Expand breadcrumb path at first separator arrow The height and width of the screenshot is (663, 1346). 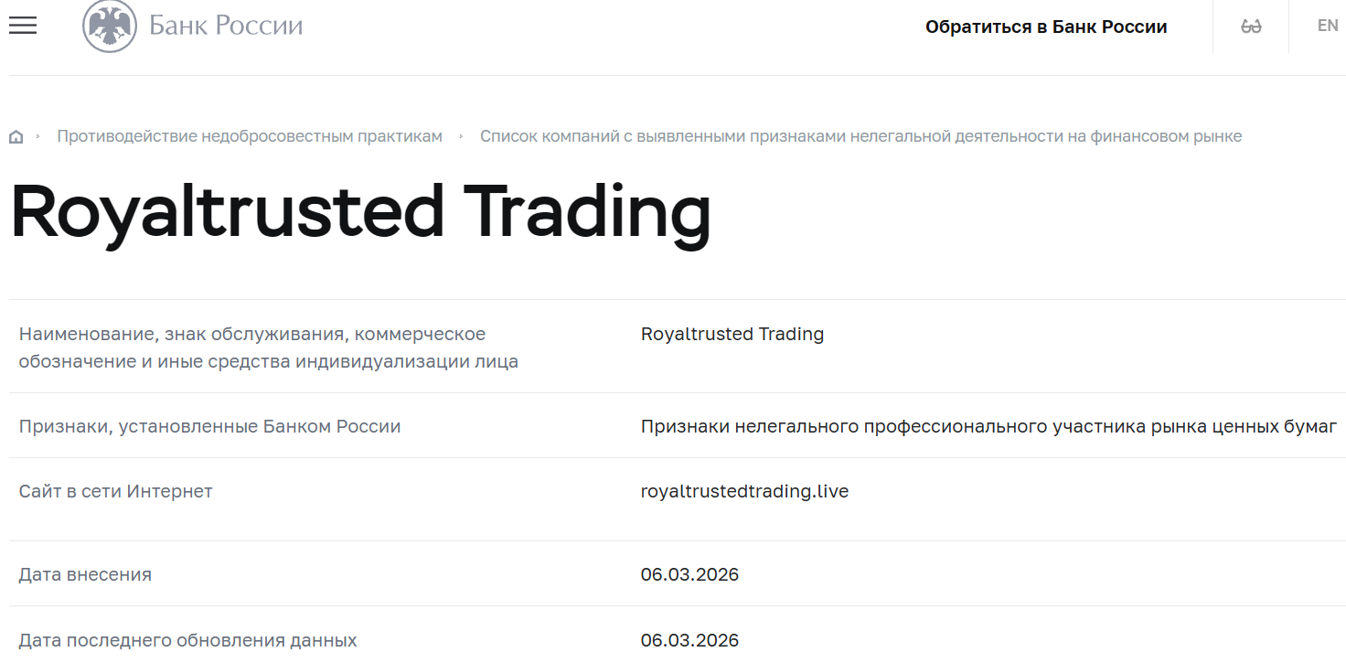[x=38, y=135]
